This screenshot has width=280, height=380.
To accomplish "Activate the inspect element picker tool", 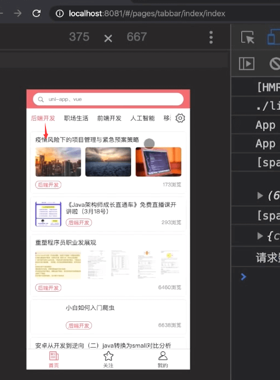I will [x=247, y=37].
